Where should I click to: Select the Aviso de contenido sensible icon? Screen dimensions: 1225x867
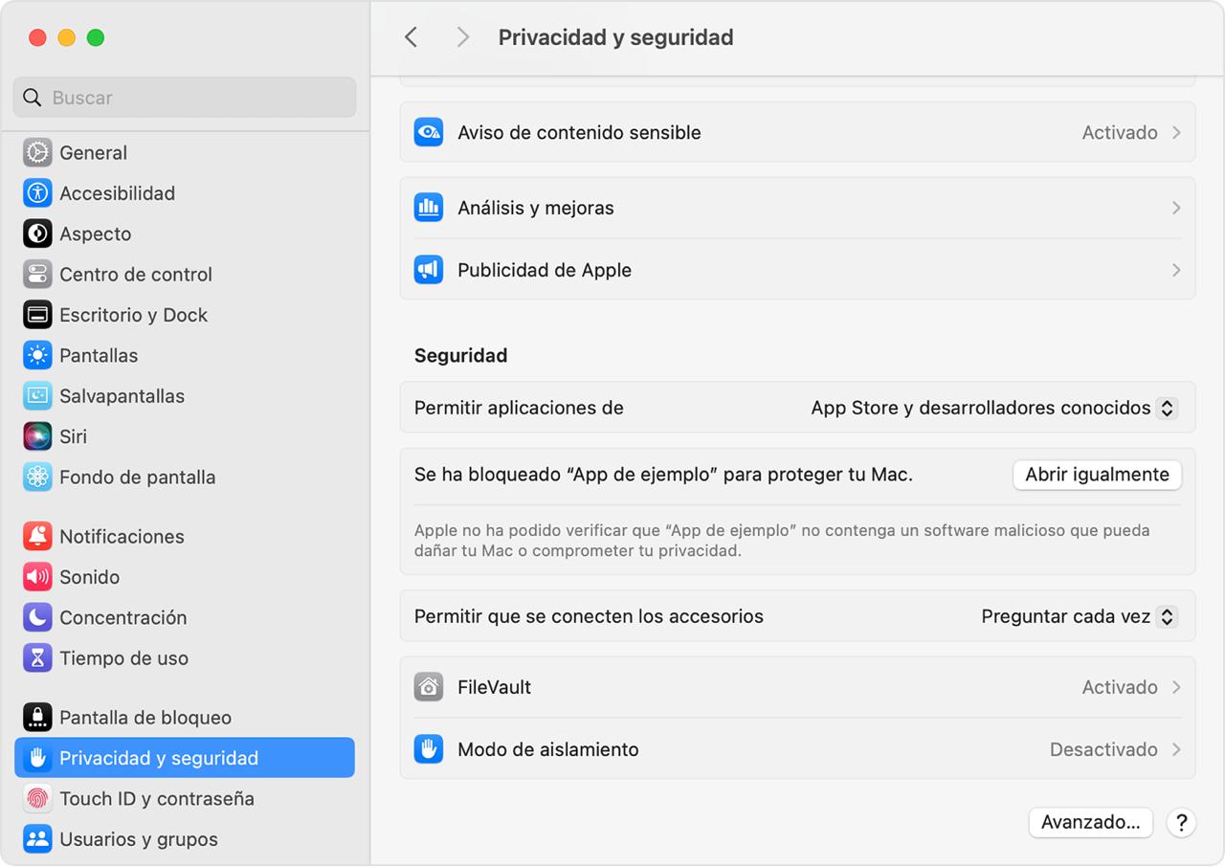[x=428, y=132]
